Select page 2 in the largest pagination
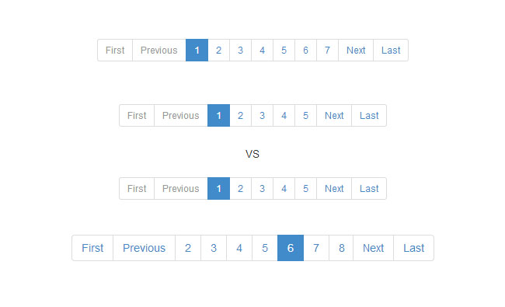 pos(188,248)
